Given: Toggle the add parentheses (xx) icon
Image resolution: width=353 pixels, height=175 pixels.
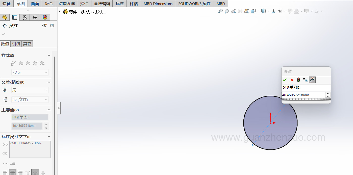Looking at the screenshot, I should (5, 144).
